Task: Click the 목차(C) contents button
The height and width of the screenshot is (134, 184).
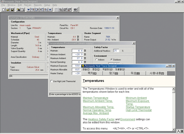Action: (92, 73)
